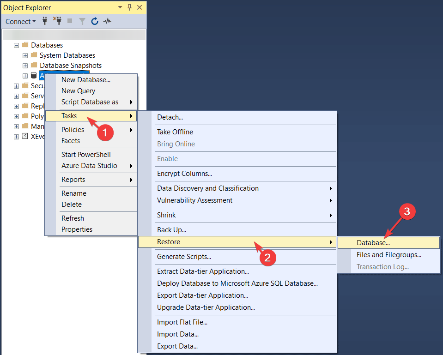The width and height of the screenshot is (443, 355).
Task: Click the XEvents icon in the tree
Action: (24, 136)
